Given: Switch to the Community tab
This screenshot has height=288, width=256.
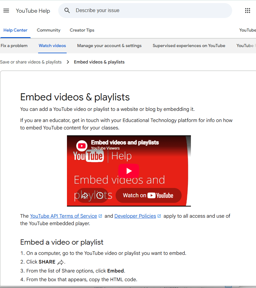Looking at the screenshot, I should (x=49, y=30).
